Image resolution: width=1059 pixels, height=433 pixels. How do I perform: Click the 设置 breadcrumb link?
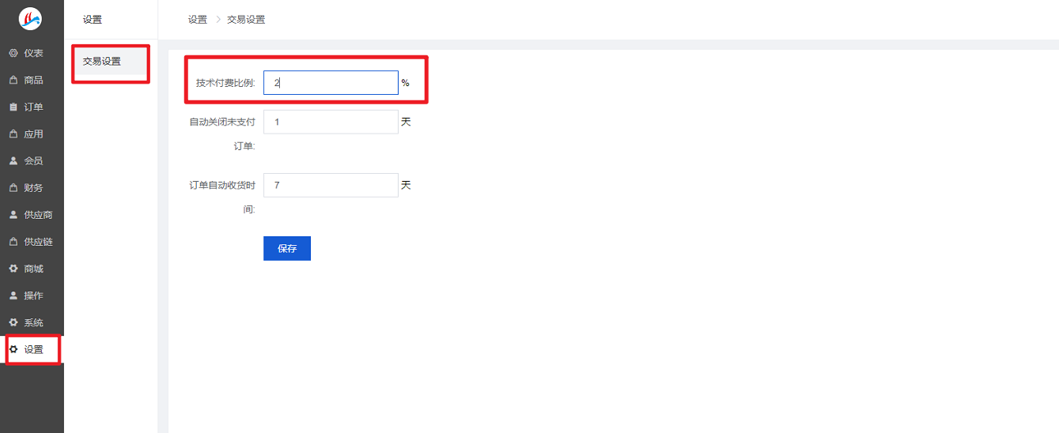(198, 20)
